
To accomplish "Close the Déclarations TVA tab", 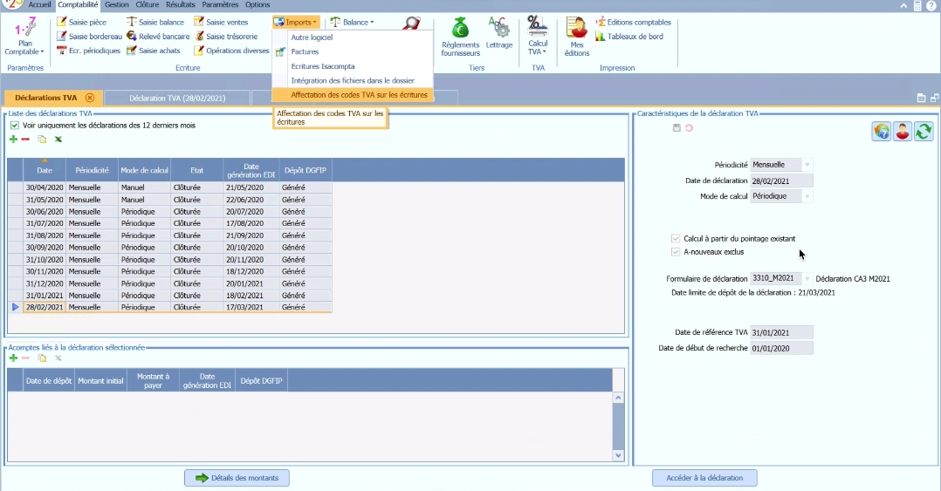I will tap(89, 98).
